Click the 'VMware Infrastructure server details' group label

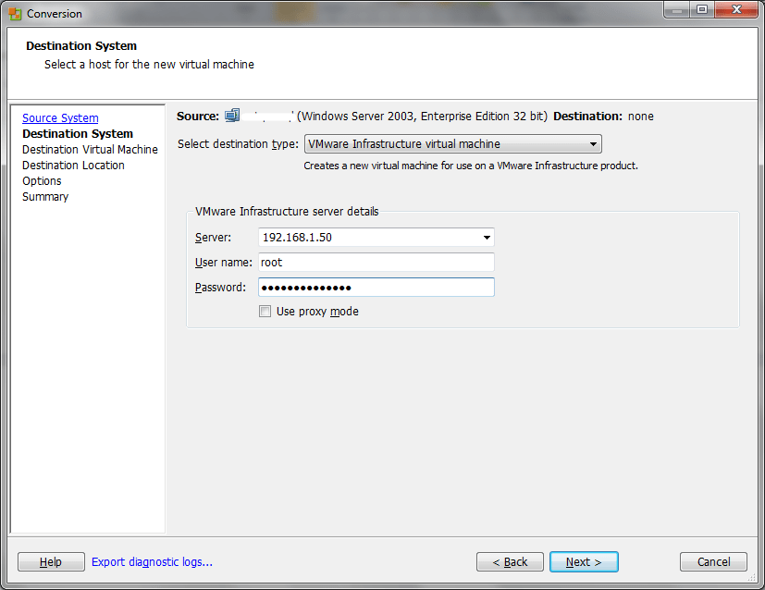287,211
